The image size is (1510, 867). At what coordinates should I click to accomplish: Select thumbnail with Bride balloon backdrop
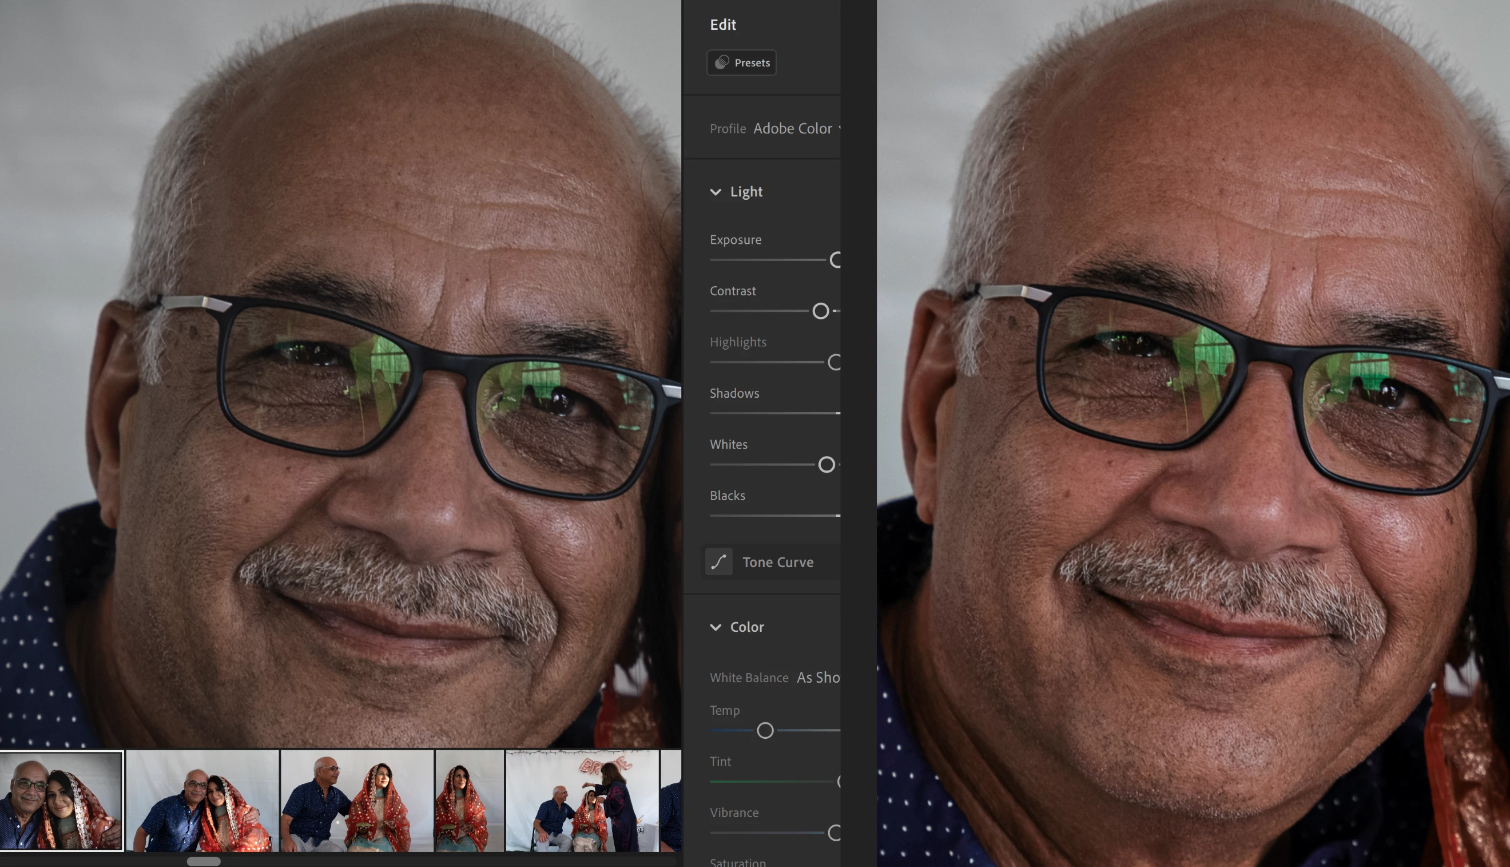(x=582, y=801)
